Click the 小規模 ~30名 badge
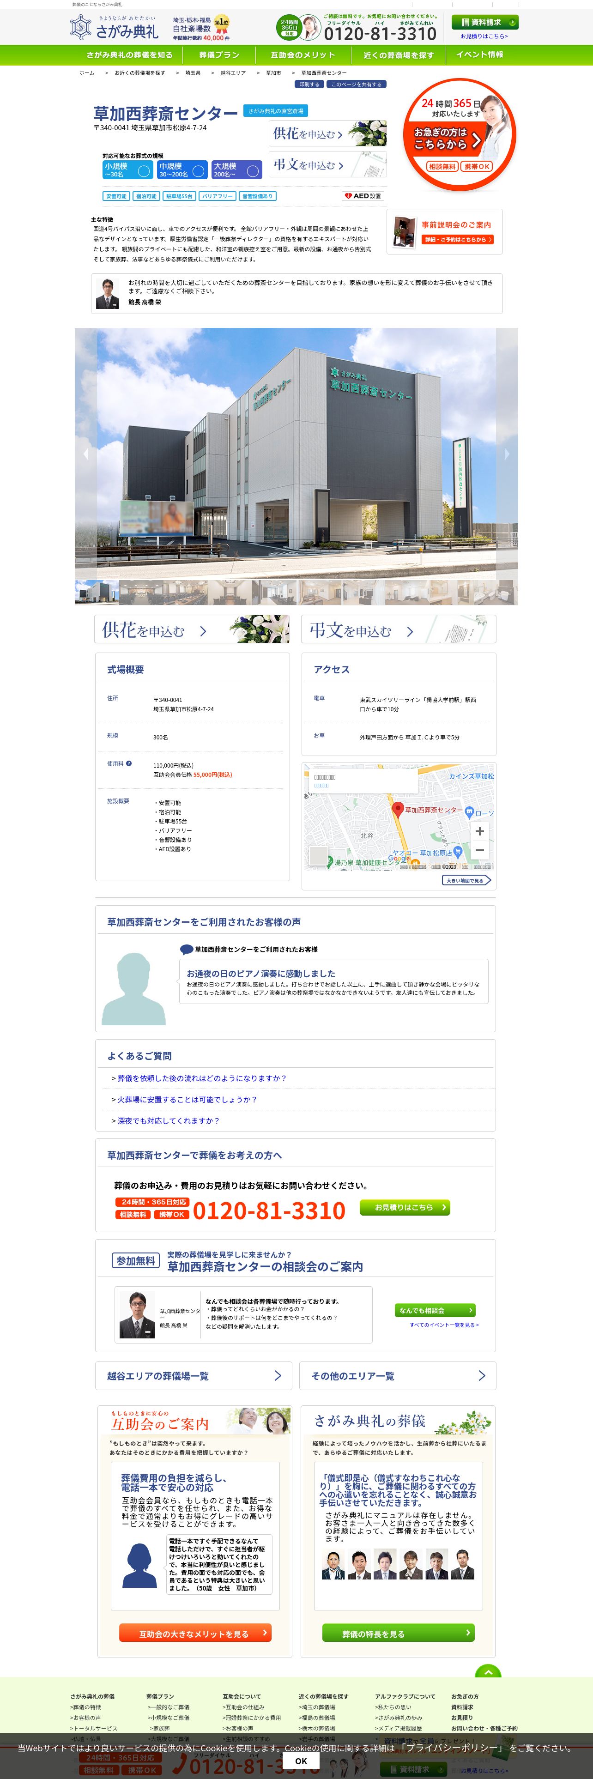Image resolution: width=593 pixels, height=1779 pixels. coord(127,170)
